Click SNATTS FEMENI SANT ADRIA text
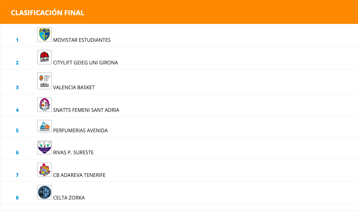358x211 pixels. pyautogui.click(x=86, y=110)
